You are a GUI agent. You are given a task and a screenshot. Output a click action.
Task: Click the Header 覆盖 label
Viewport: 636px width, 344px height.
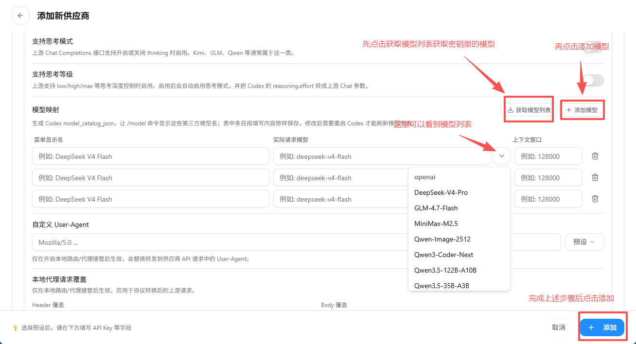48,305
